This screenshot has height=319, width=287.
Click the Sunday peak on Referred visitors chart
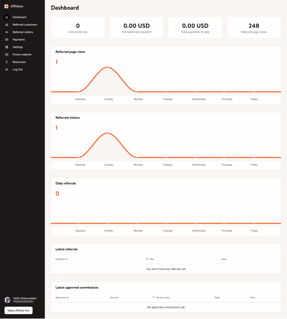107,133
